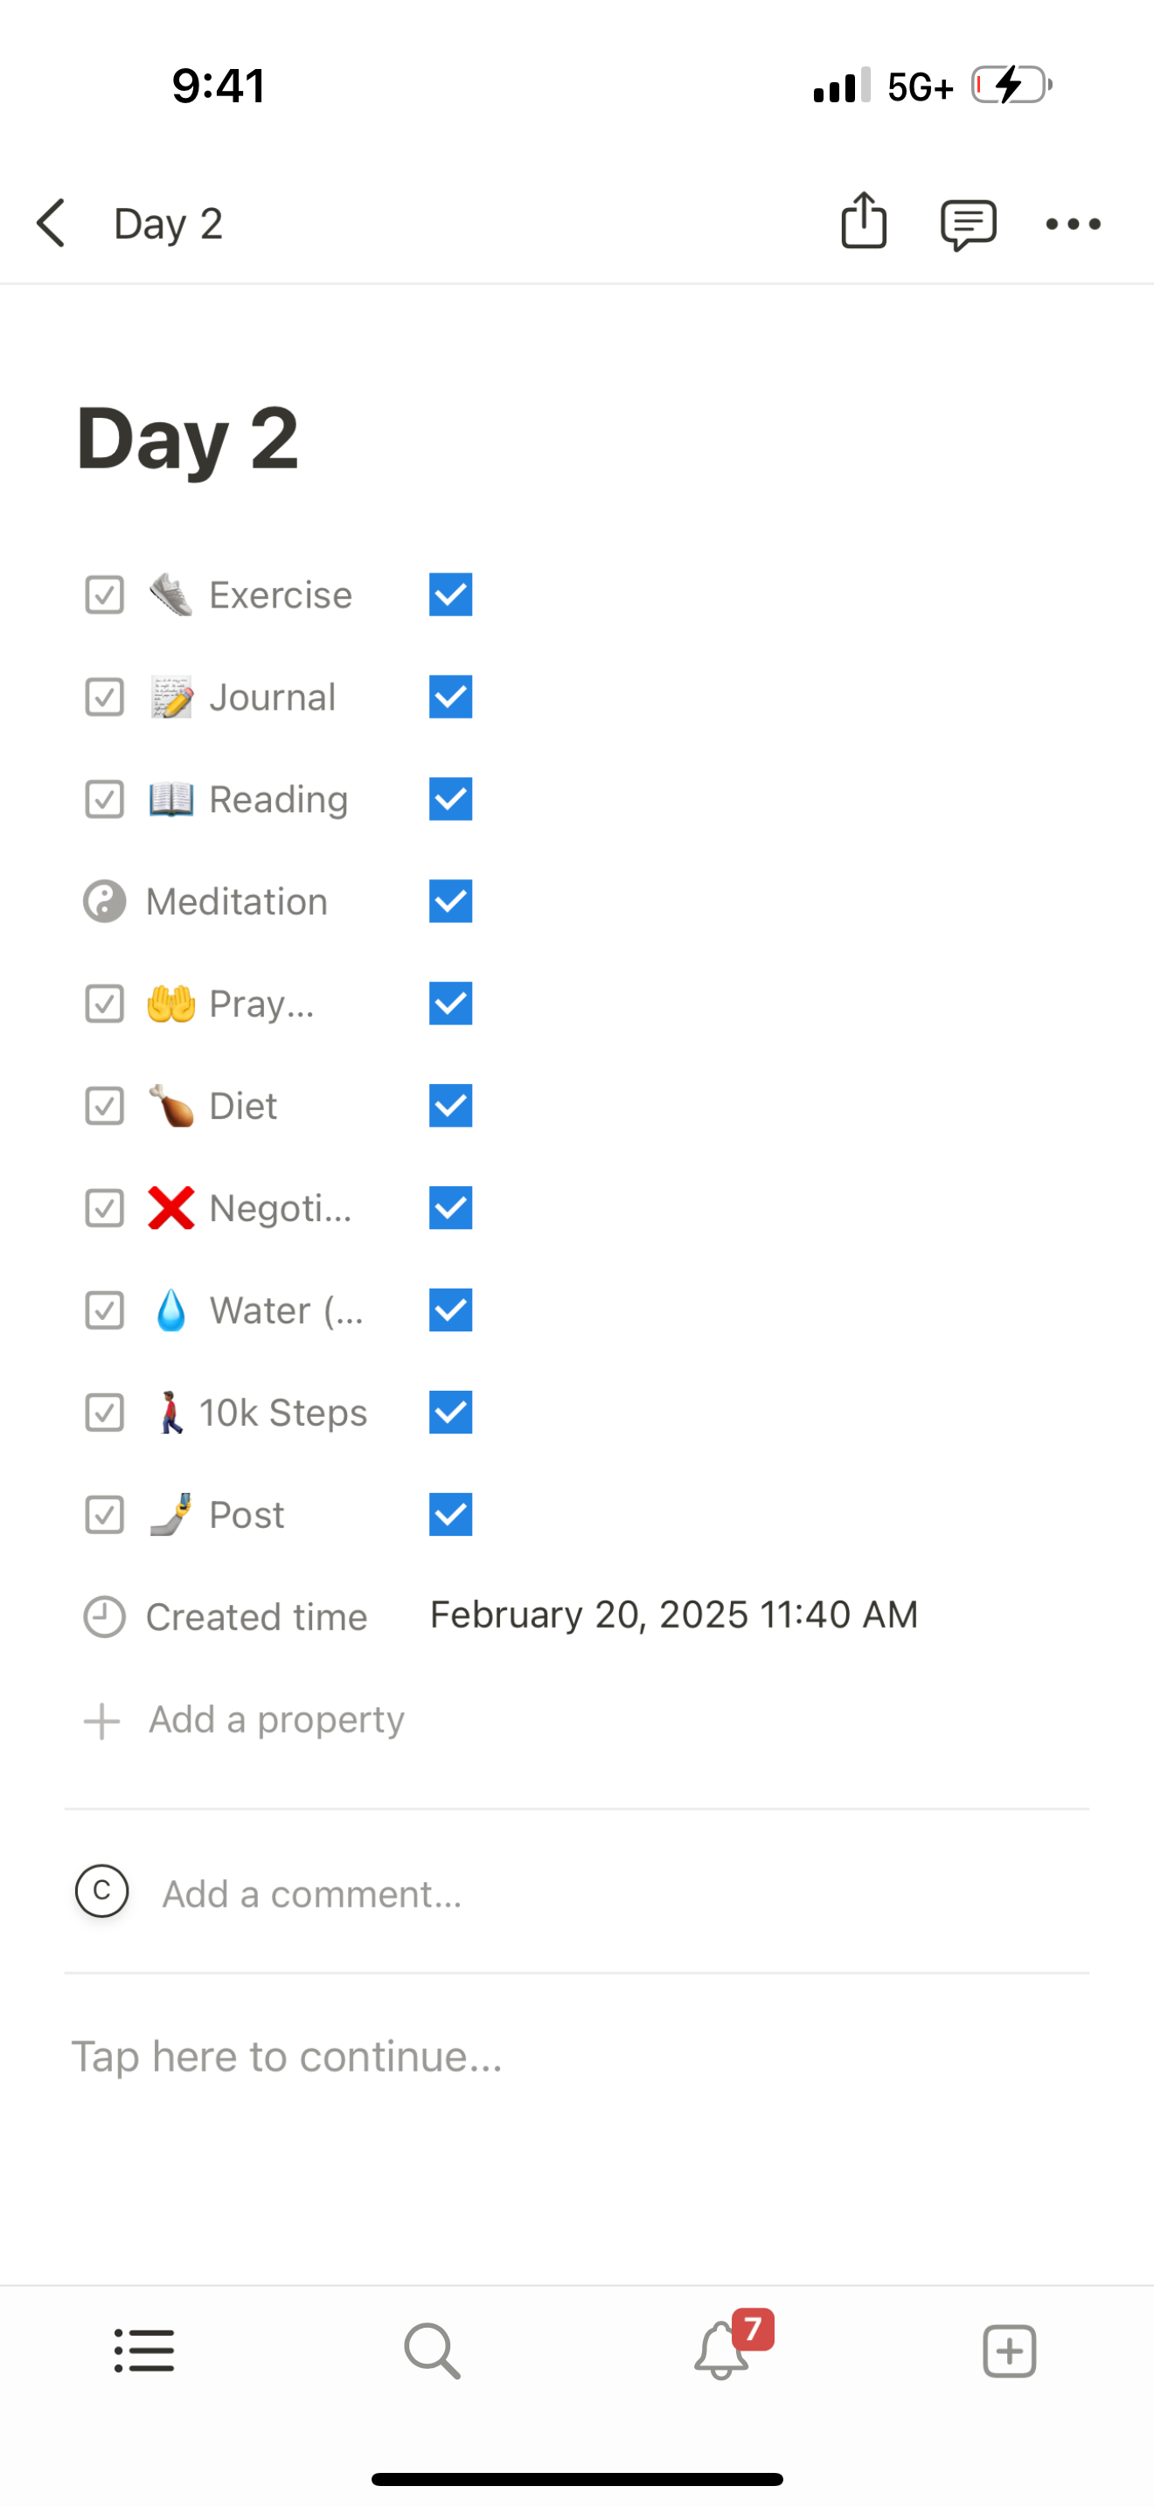1154x2507 pixels.
Task: Go back using the header chevron
Action: click(x=52, y=224)
